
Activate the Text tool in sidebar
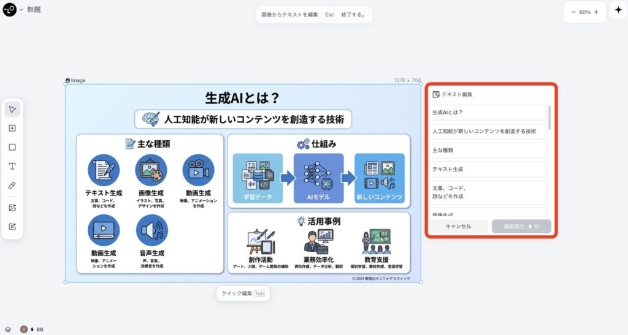click(x=12, y=166)
